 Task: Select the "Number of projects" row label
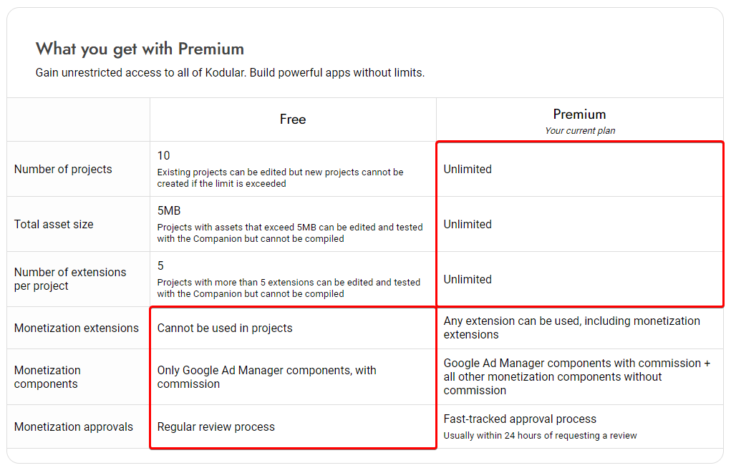pyautogui.click(x=63, y=170)
